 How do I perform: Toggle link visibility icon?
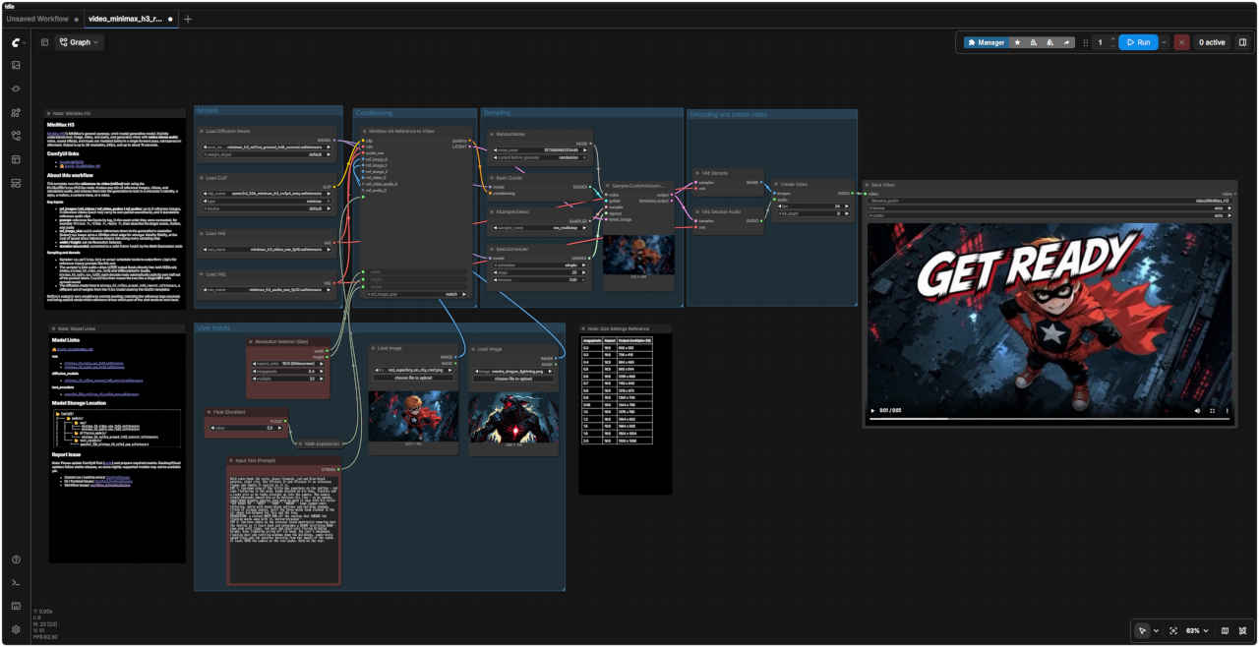pos(1243,630)
